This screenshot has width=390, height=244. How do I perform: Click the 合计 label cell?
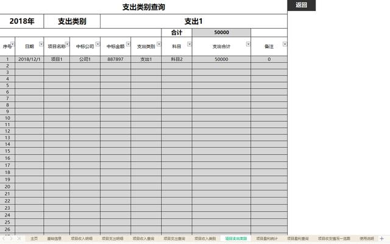(x=177, y=32)
